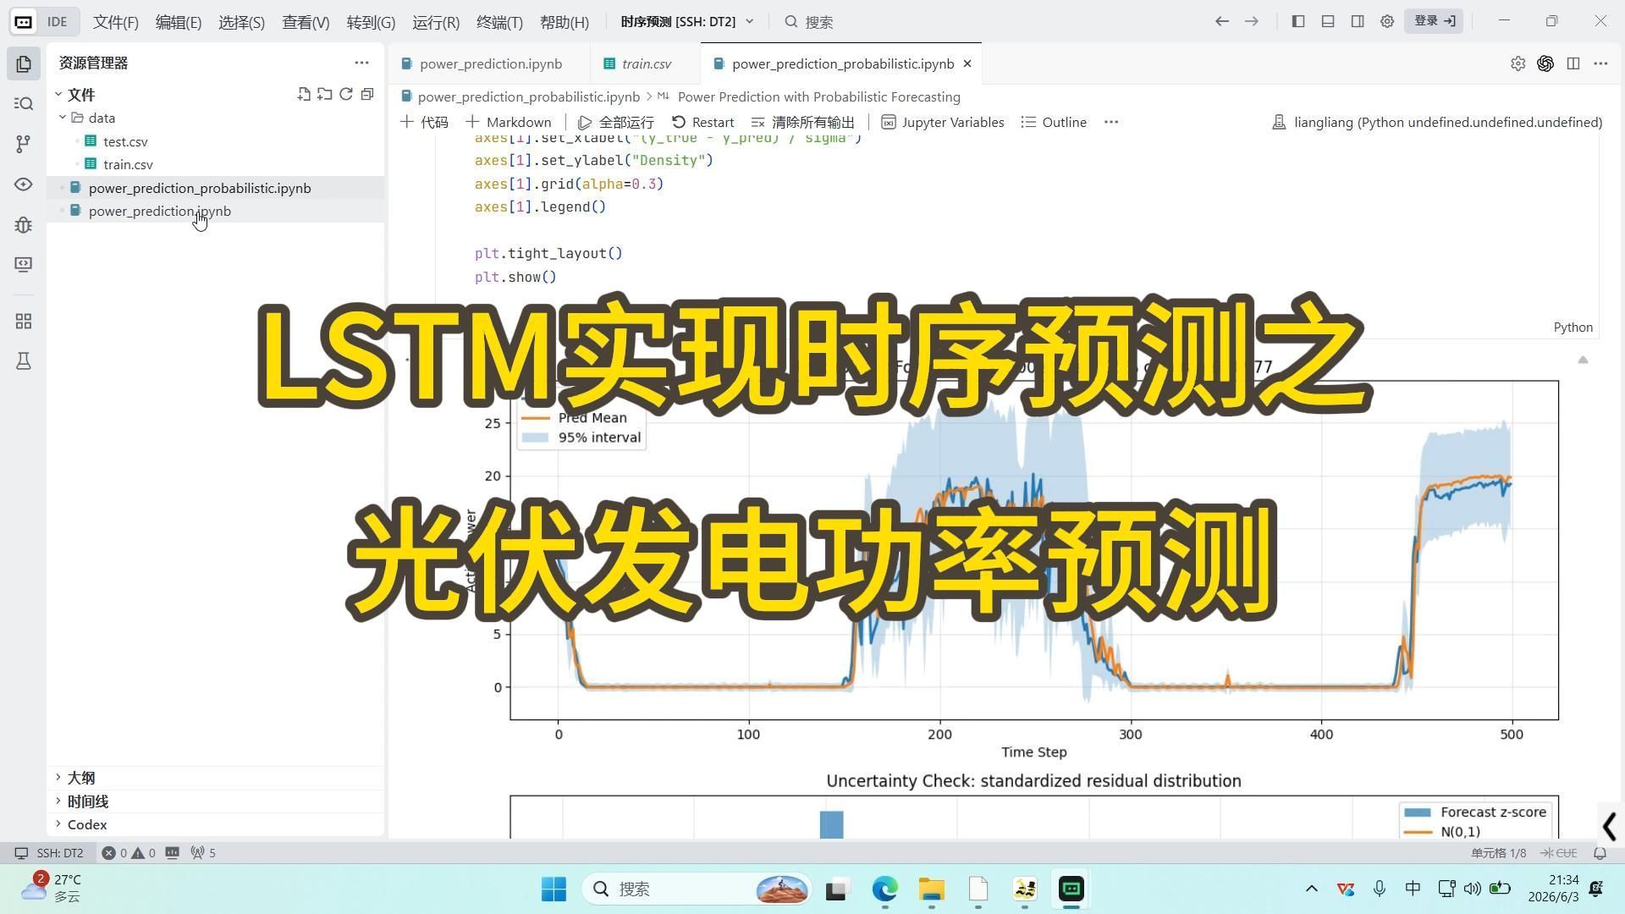Viewport: 1625px width, 914px height.
Task: Select power_prediction_probabilistic.ipynb in file tree
Action: pyautogui.click(x=200, y=188)
